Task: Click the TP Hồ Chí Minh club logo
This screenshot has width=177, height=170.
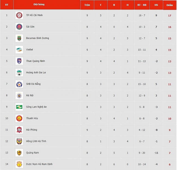Action: tap(19, 15)
